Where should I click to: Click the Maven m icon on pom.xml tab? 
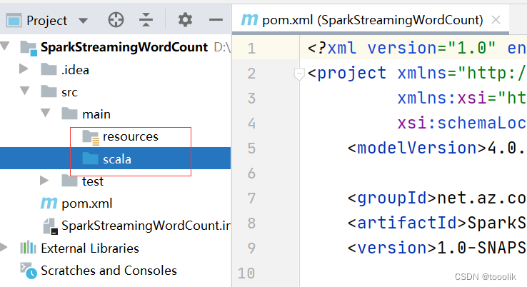(x=249, y=20)
